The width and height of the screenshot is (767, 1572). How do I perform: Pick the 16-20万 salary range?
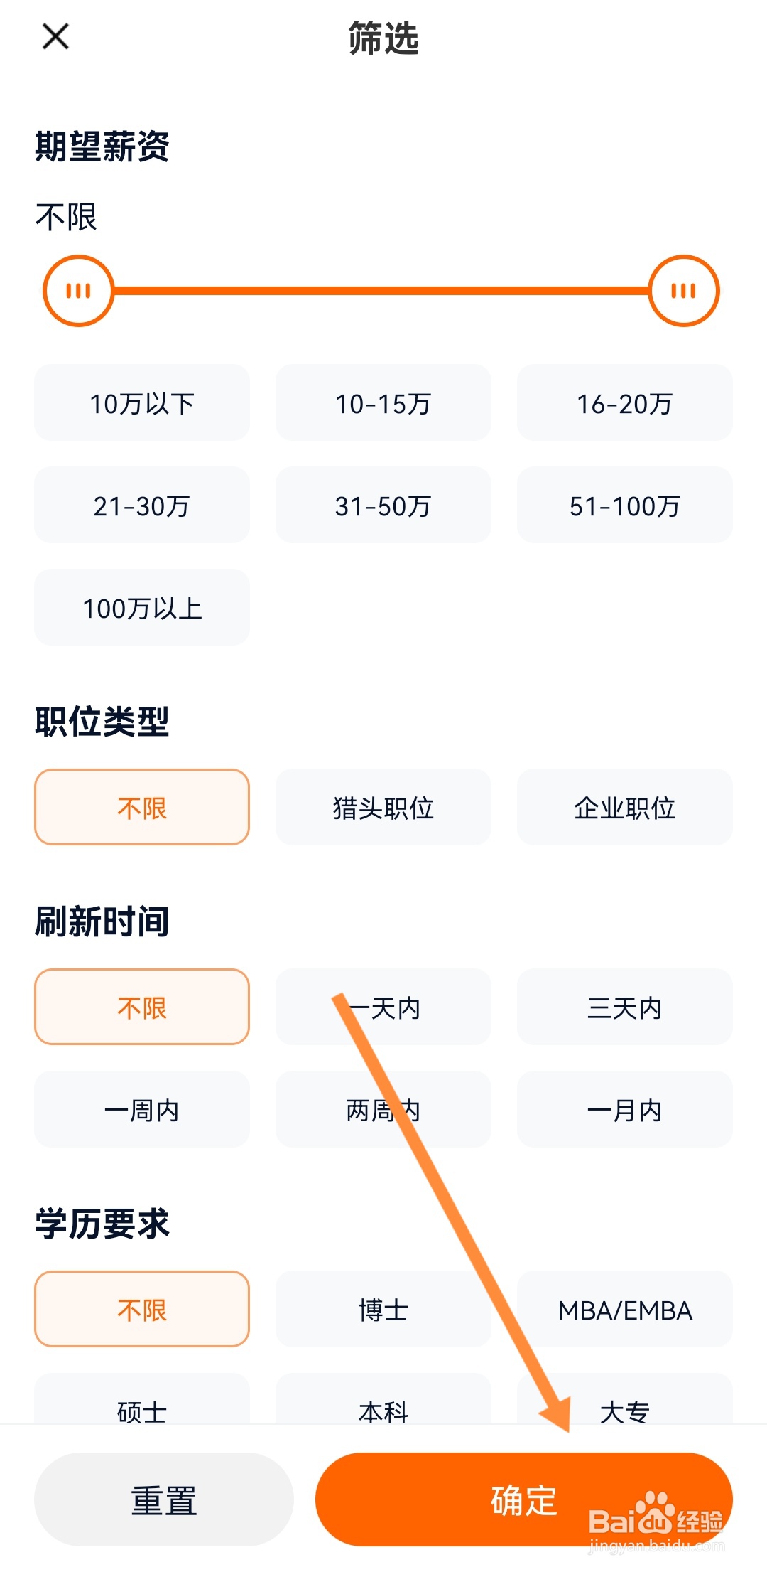[625, 403]
